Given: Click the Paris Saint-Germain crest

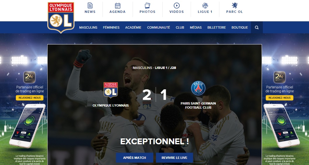Looking at the screenshot, I should [198, 88].
